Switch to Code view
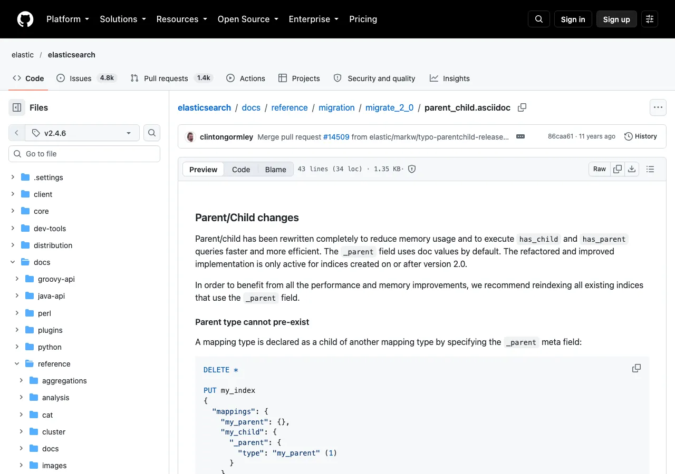 [x=241, y=169]
